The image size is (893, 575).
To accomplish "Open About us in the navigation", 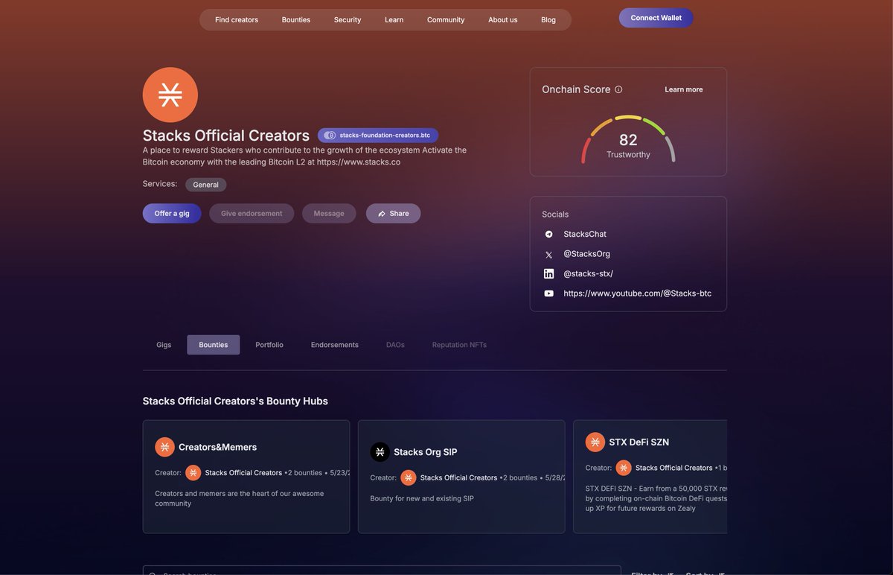I will click(x=503, y=20).
